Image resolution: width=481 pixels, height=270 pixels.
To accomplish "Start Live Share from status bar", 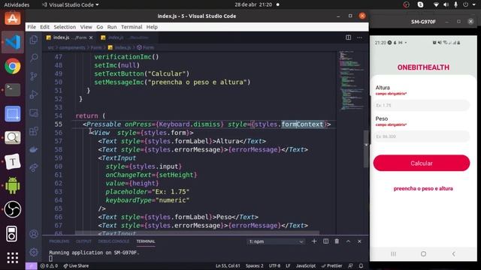I will [x=76, y=265].
